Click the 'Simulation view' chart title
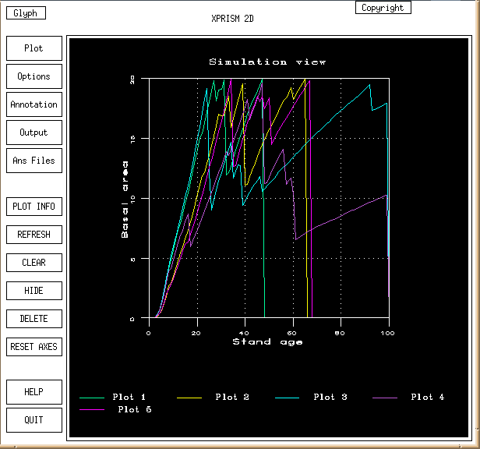480x449 pixels. 267,62
